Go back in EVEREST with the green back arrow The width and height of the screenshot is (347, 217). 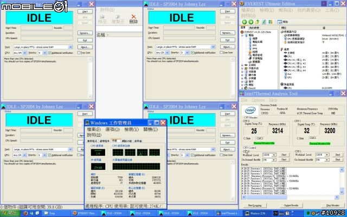245,22
